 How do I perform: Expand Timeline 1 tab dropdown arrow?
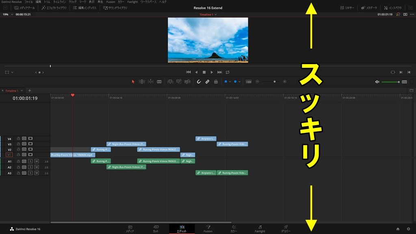point(22,91)
